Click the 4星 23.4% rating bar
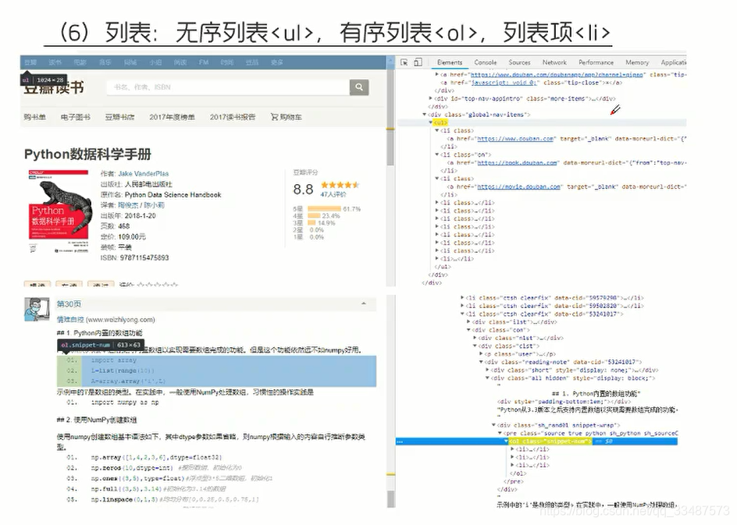The height and width of the screenshot is (525, 737). click(314, 216)
